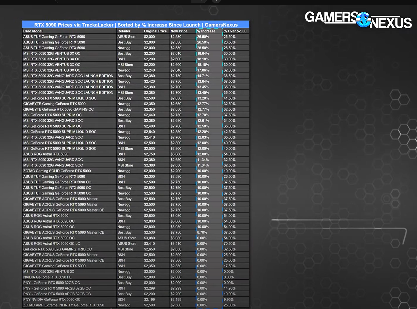Image resolution: width=417 pixels, height=309 pixels.
Task: Select the '14.95%' over-$2000 value
Action: pyautogui.click(x=230, y=288)
